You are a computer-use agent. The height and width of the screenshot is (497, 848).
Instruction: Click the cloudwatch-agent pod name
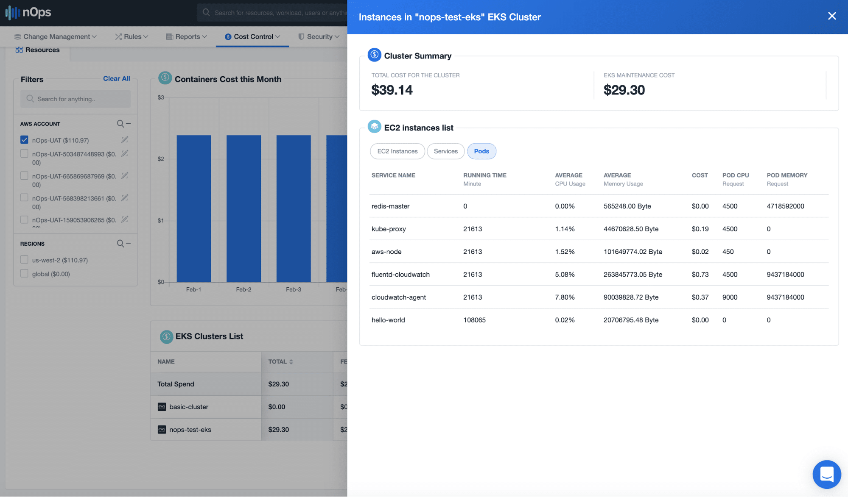click(x=399, y=297)
